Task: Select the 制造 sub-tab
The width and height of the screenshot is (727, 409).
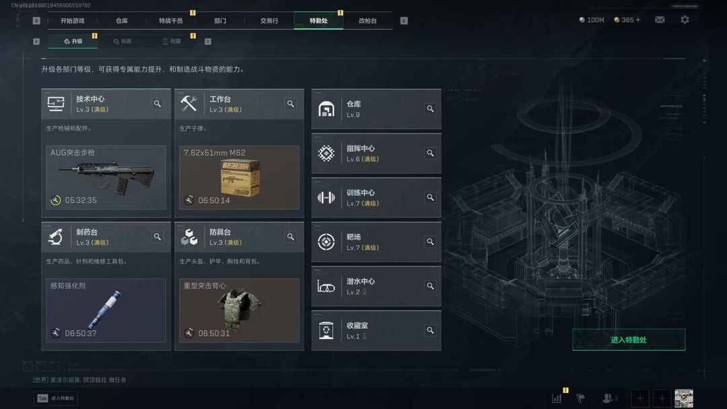Action: [x=123, y=41]
